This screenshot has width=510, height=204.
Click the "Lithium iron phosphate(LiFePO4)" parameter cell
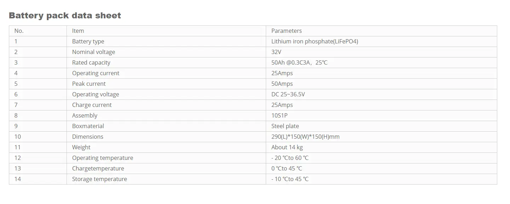tap(315, 42)
